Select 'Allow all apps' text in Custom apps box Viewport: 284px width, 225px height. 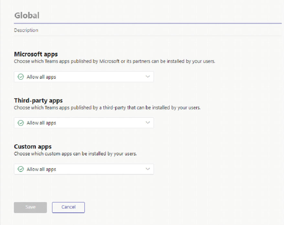[x=41, y=169]
